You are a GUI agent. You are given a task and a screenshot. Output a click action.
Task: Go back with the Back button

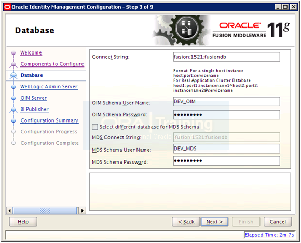[186, 222]
